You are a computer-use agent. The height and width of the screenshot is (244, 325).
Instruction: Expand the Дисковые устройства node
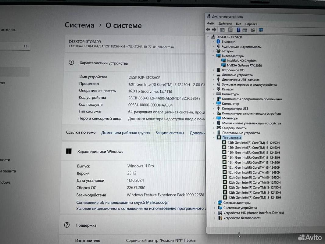[213, 75]
